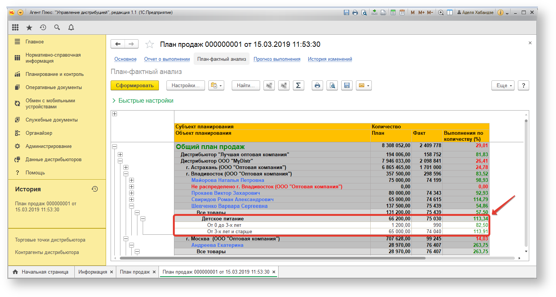Open help with the ? button
Screen dimensions: 556x297
coord(523,86)
